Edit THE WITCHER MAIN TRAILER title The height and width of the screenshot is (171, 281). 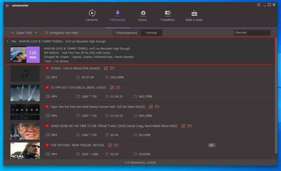click(110, 145)
